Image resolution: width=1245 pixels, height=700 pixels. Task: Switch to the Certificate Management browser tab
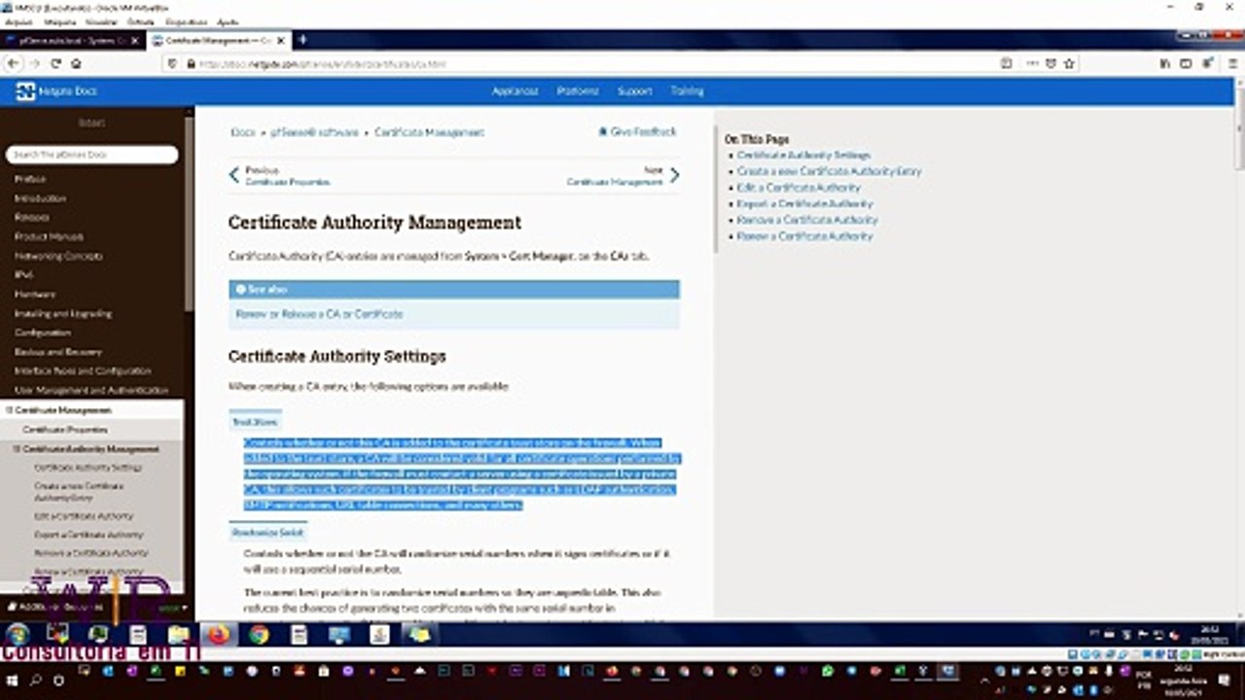tap(220, 40)
